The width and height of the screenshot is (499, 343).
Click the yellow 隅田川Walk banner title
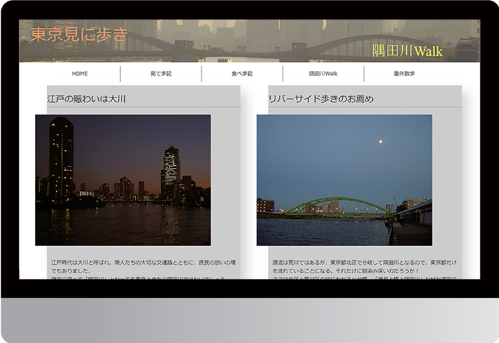tap(407, 51)
